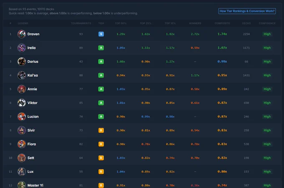Open the Fiora legend name
Screen dimensions: 284x188
[x=32, y=144]
